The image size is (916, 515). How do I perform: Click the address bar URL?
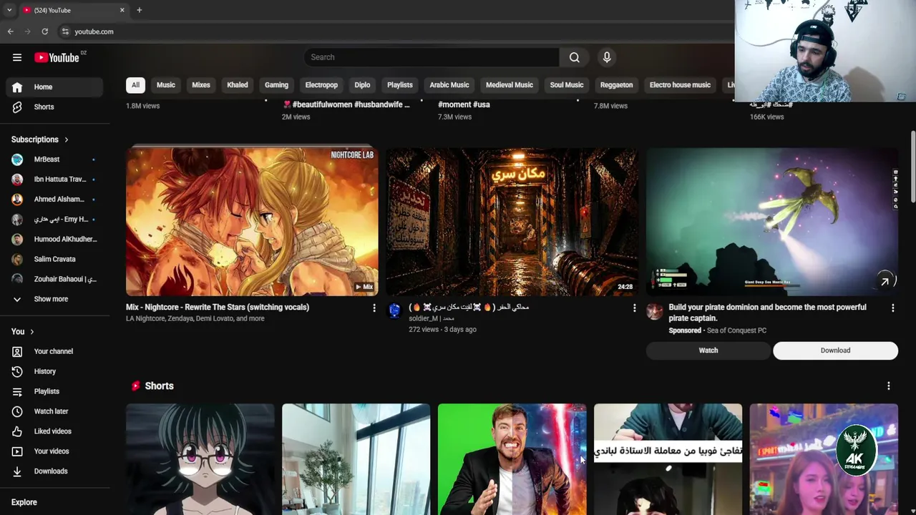pyautogui.click(x=94, y=31)
